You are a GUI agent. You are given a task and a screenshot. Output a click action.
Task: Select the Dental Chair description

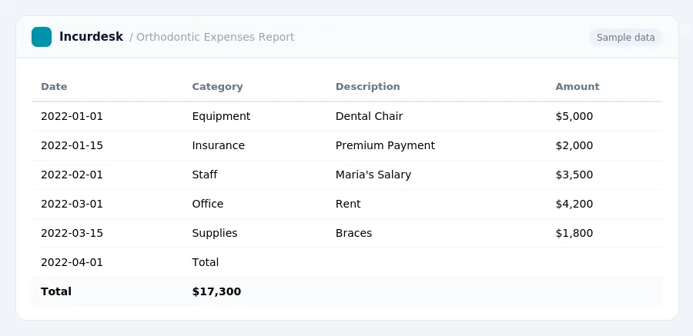(x=369, y=116)
